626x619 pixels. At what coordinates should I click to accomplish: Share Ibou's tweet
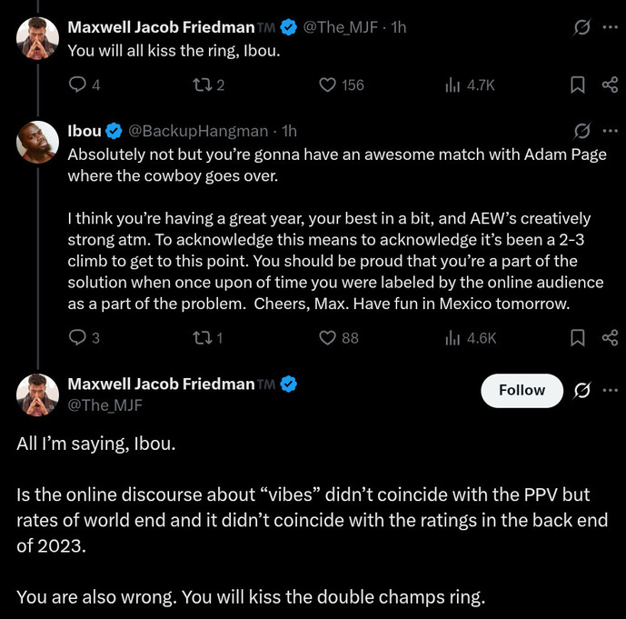pos(610,338)
